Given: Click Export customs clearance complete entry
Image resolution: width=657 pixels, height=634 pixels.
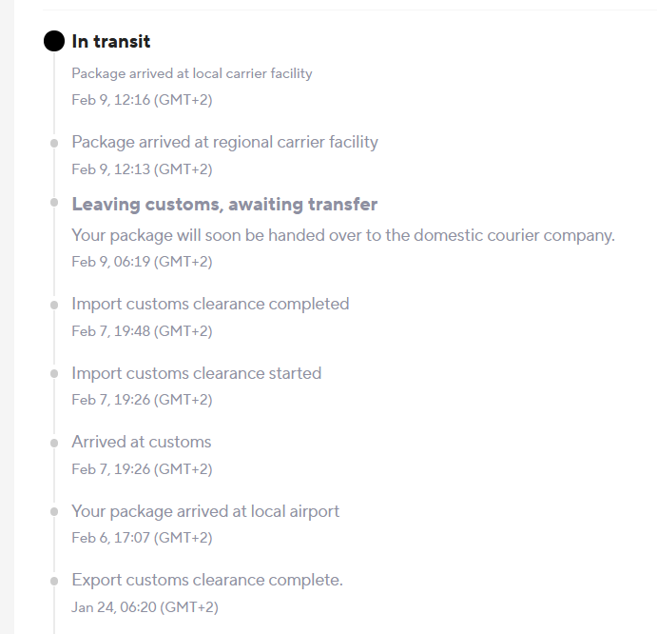Looking at the screenshot, I should (x=207, y=580).
